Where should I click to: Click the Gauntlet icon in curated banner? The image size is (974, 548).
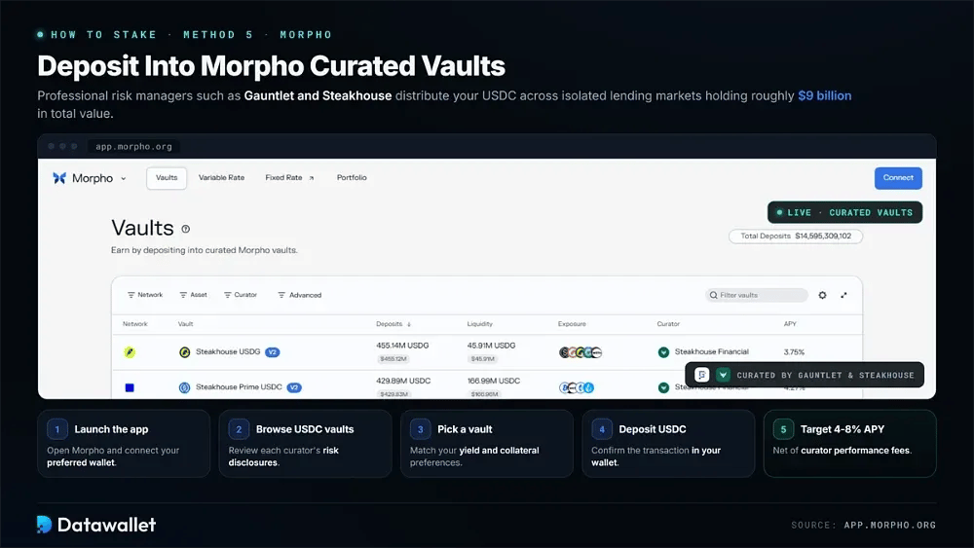tap(702, 375)
